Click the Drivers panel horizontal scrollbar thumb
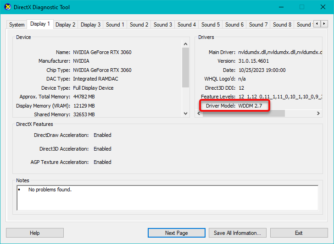This screenshot has height=244, width=334. coord(243,114)
